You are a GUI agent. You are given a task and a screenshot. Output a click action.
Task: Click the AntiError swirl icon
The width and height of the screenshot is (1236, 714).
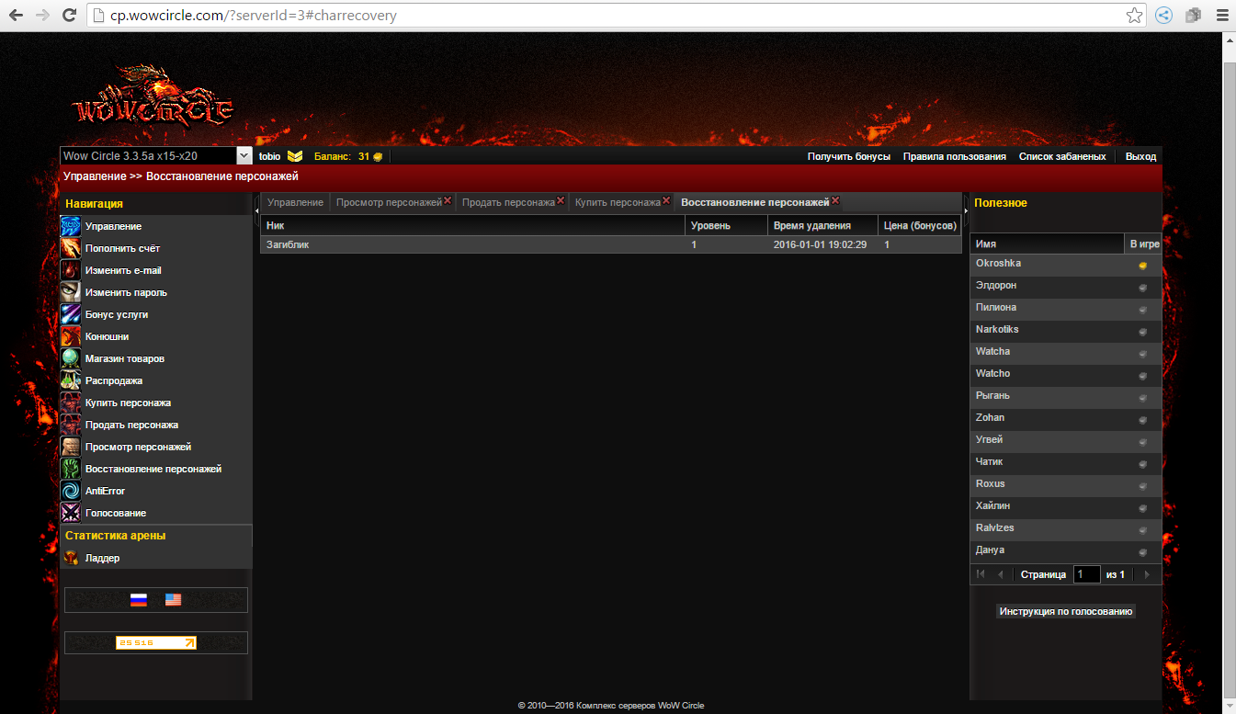pyautogui.click(x=71, y=491)
